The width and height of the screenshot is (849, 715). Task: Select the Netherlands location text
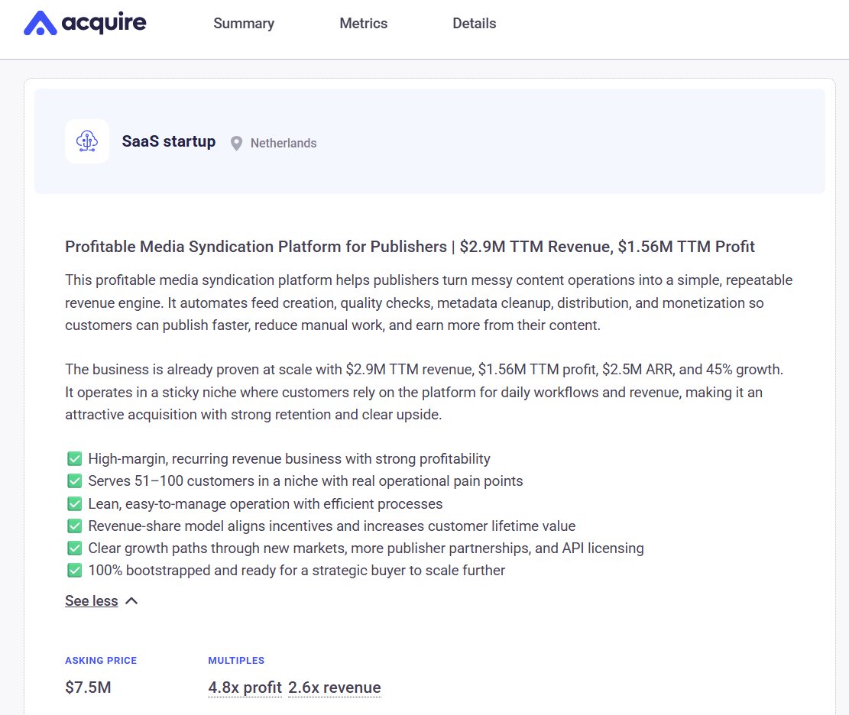click(x=284, y=143)
